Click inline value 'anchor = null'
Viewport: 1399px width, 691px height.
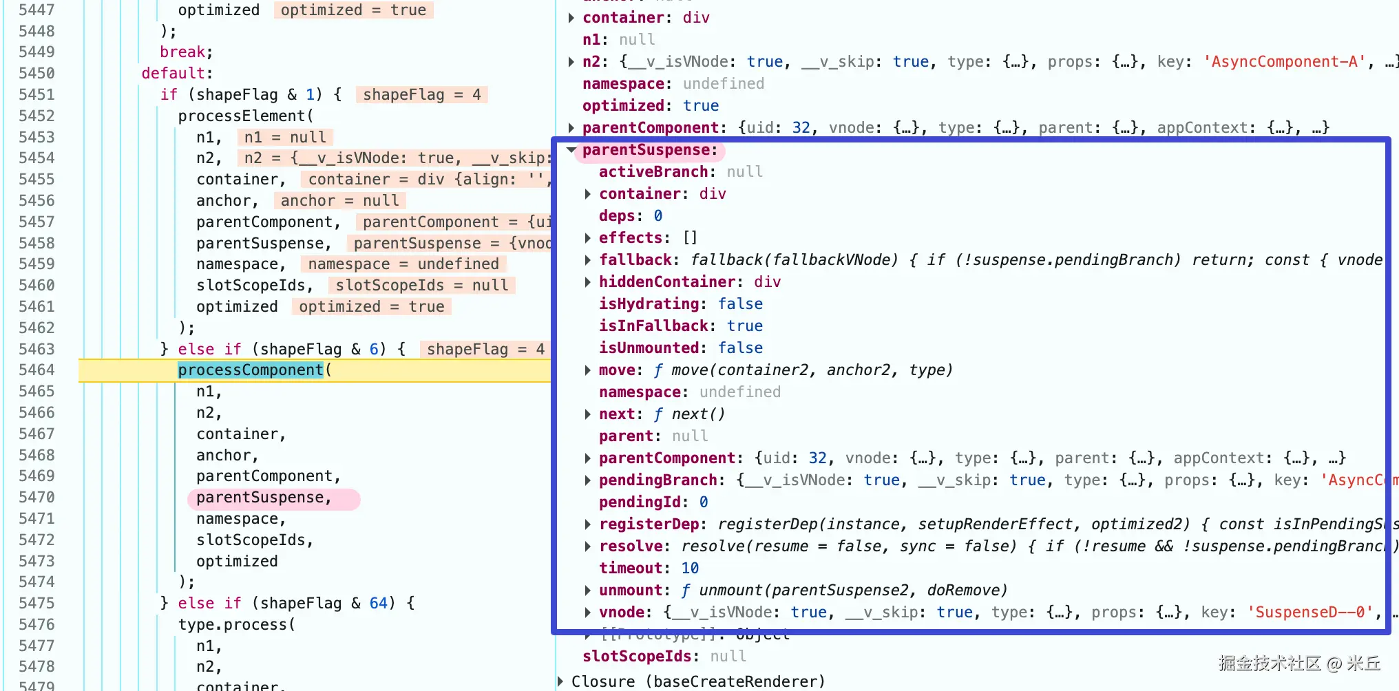(339, 200)
